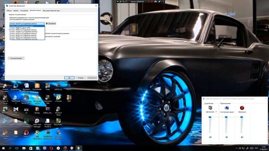Confirm with the OK button
The width and height of the screenshot is (269, 151).
coord(69,78)
